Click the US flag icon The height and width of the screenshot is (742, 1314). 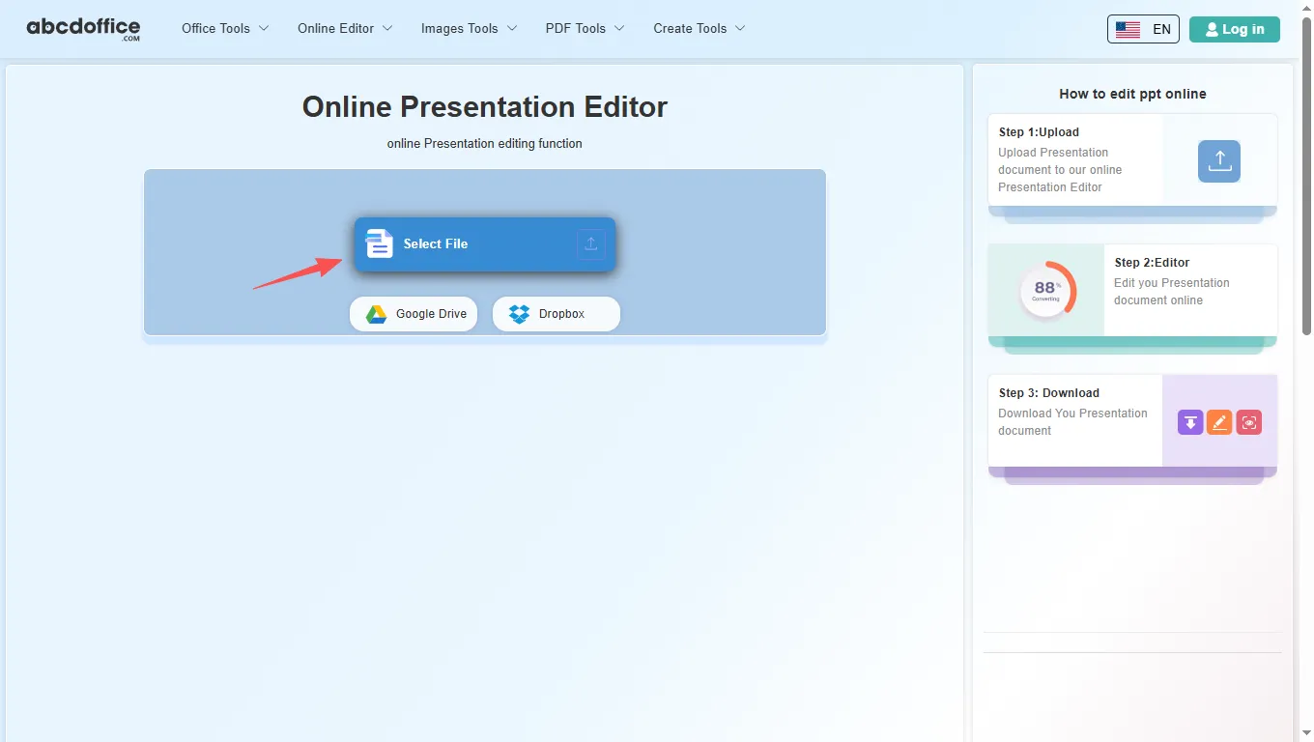point(1128,30)
